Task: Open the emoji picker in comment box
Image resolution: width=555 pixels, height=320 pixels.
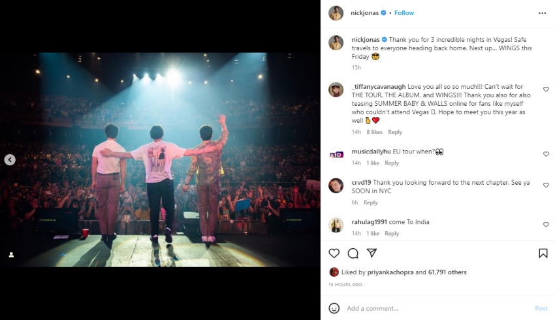Action: pyautogui.click(x=334, y=308)
